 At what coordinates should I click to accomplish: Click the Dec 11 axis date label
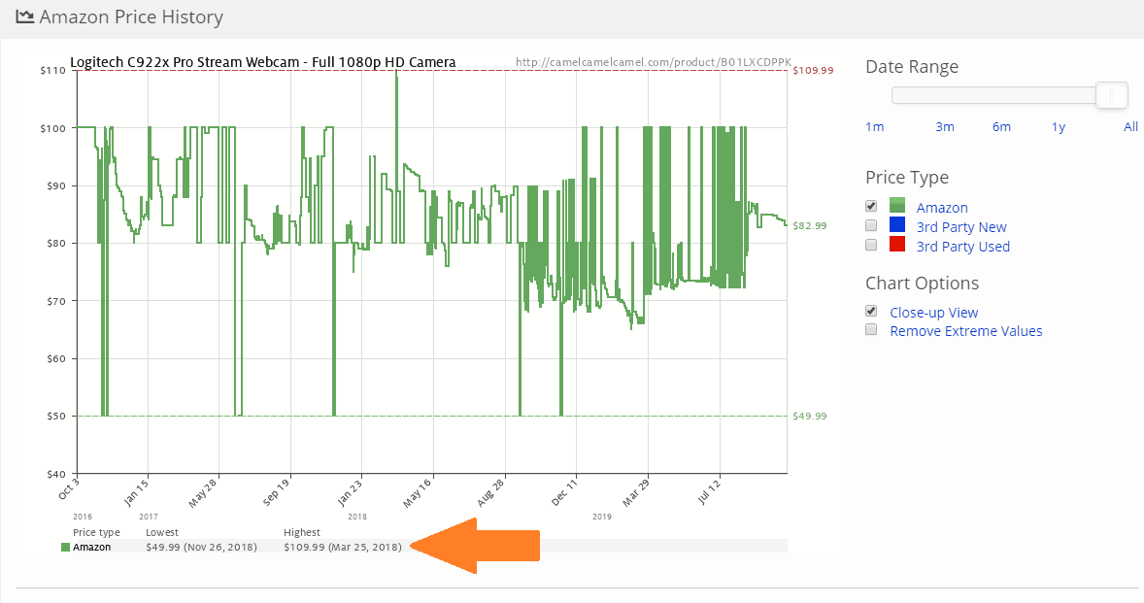tap(564, 491)
